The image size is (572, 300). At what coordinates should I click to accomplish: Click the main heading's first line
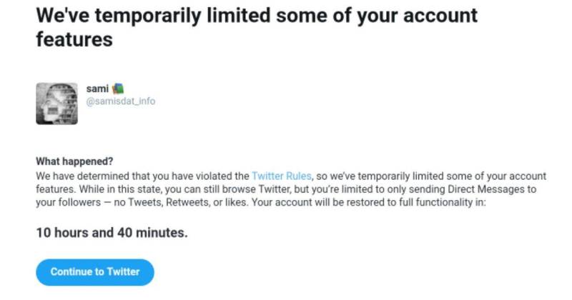click(257, 16)
